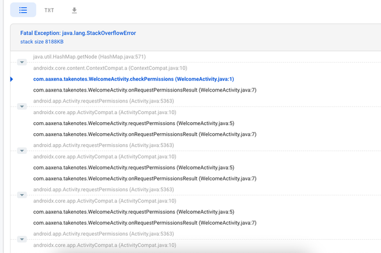The height and width of the screenshot is (253, 381).
Task: Select the first WelcomeActivity.requestPermissions frame
Action: pyautogui.click(x=134, y=123)
